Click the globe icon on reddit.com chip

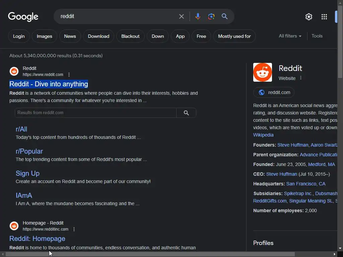[261, 92]
